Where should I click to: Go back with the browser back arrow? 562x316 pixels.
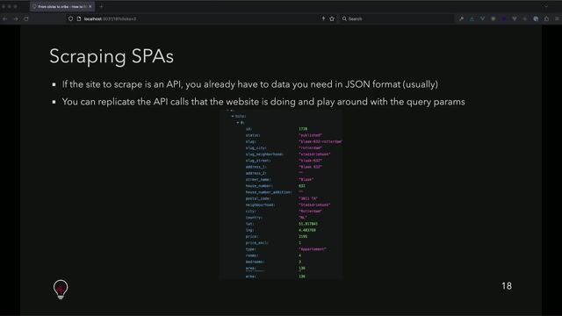pyautogui.click(x=5, y=18)
